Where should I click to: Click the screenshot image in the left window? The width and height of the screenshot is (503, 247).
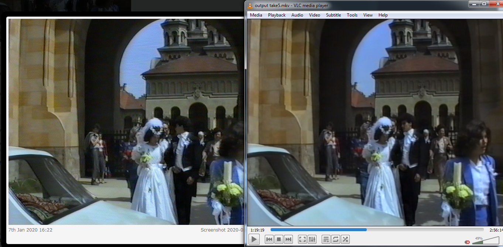coord(126,122)
